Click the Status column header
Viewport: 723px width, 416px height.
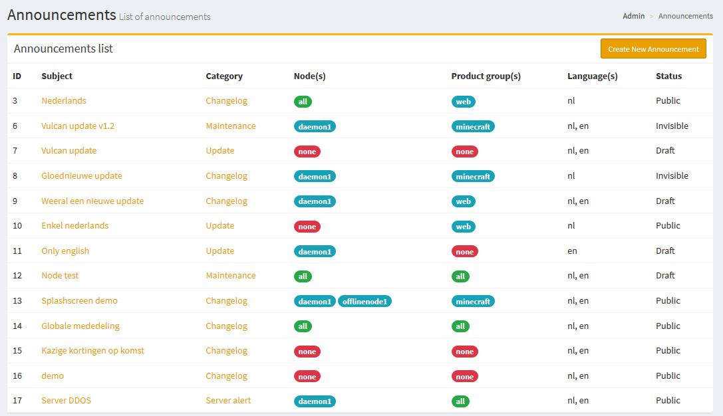[668, 76]
